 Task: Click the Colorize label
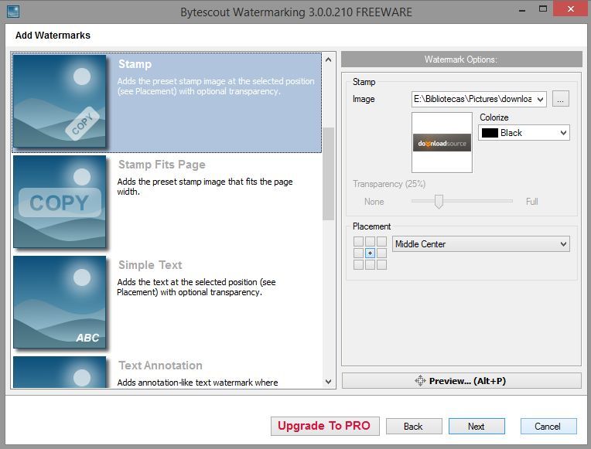[x=494, y=117]
